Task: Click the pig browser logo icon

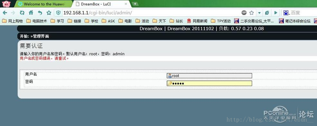Action: [x=6, y=4]
